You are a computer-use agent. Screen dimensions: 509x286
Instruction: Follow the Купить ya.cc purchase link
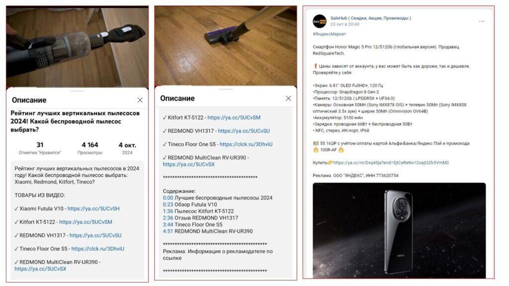click(391, 162)
